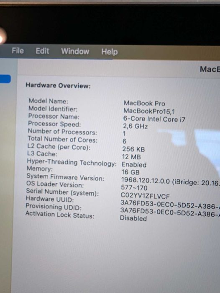
Task: Open the Edit menu
Action: coord(42,51)
